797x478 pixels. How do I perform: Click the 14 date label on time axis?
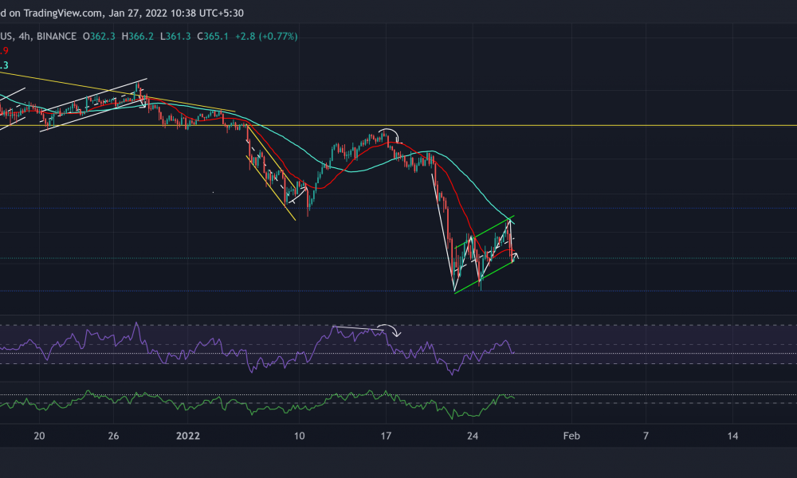(x=732, y=436)
